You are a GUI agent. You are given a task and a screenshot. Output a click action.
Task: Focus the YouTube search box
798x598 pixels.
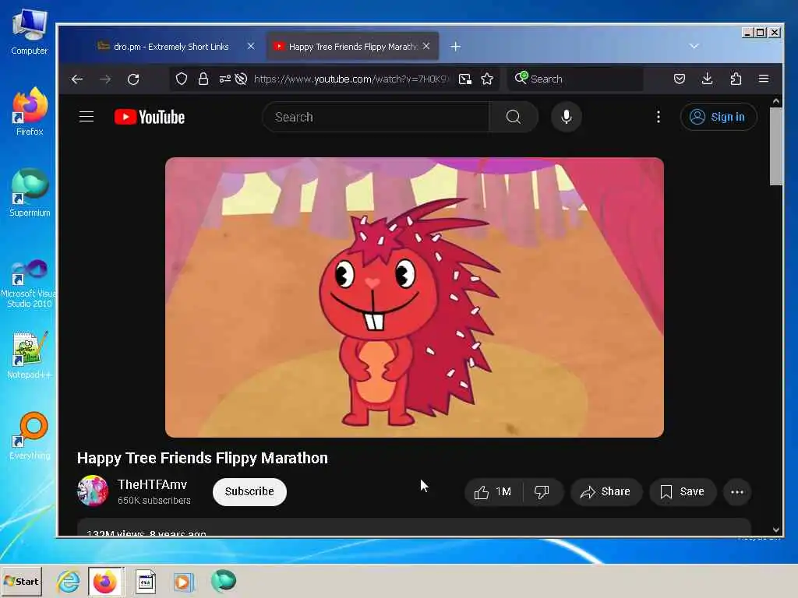coord(376,117)
